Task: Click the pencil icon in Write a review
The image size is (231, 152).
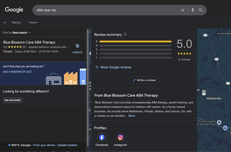Action: click(134, 80)
